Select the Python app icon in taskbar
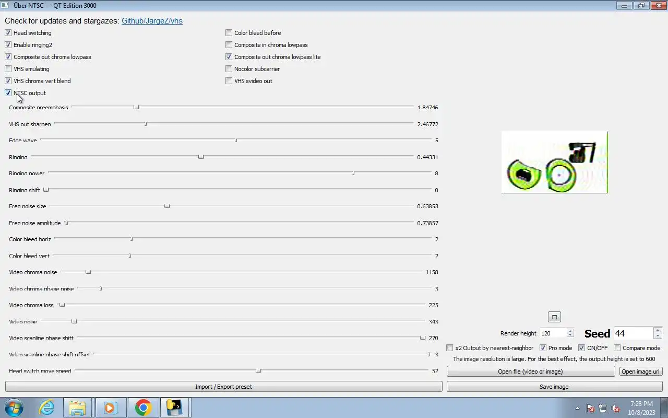This screenshot has height=418, width=668. tap(174, 408)
